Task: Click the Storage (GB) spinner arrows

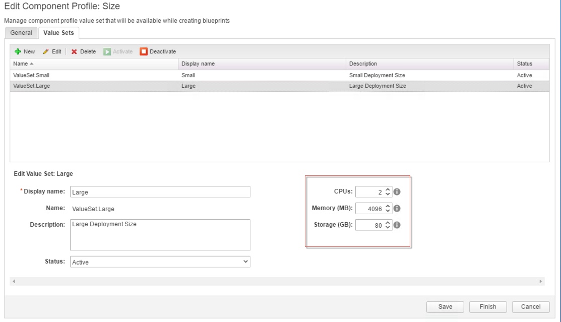Action: (387, 225)
